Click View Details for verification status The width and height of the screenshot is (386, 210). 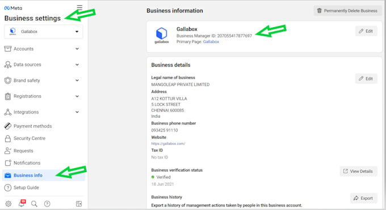pyautogui.click(x=358, y=171)
